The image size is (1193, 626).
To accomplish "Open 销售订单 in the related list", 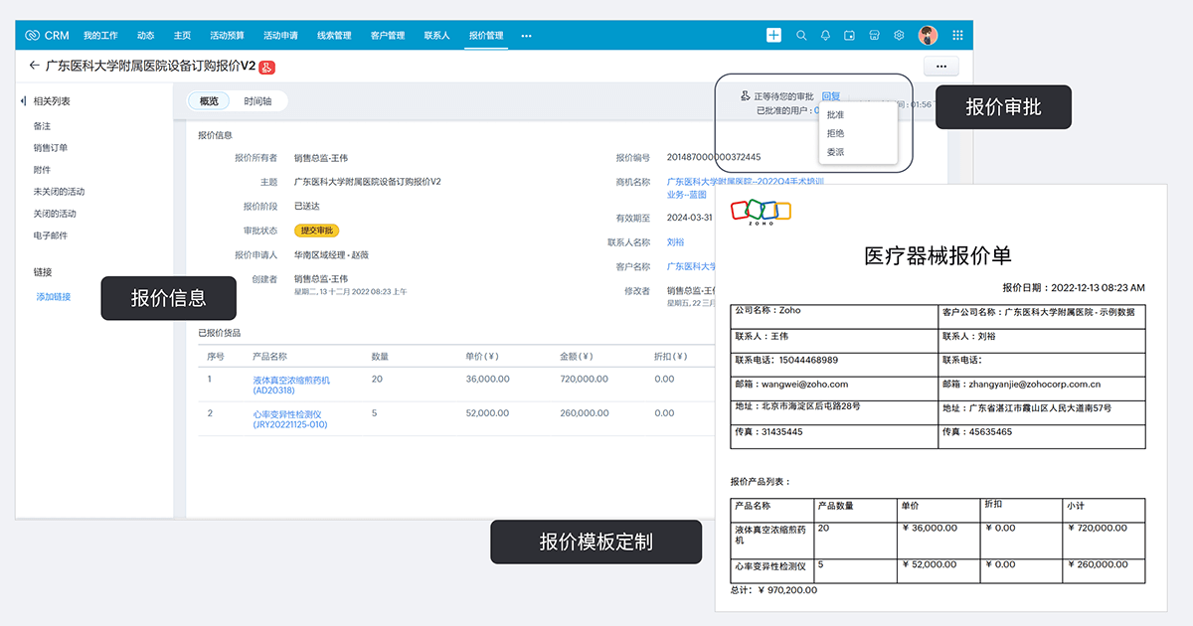I will (x=50, y=148).
